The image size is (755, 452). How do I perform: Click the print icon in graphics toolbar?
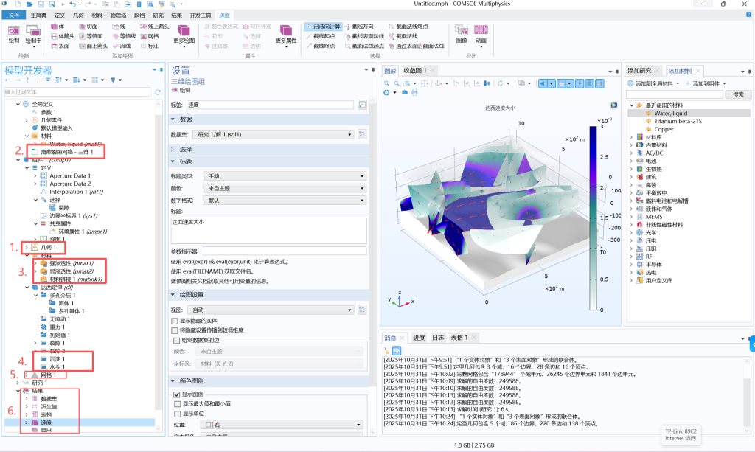click(x=414, y=92)
